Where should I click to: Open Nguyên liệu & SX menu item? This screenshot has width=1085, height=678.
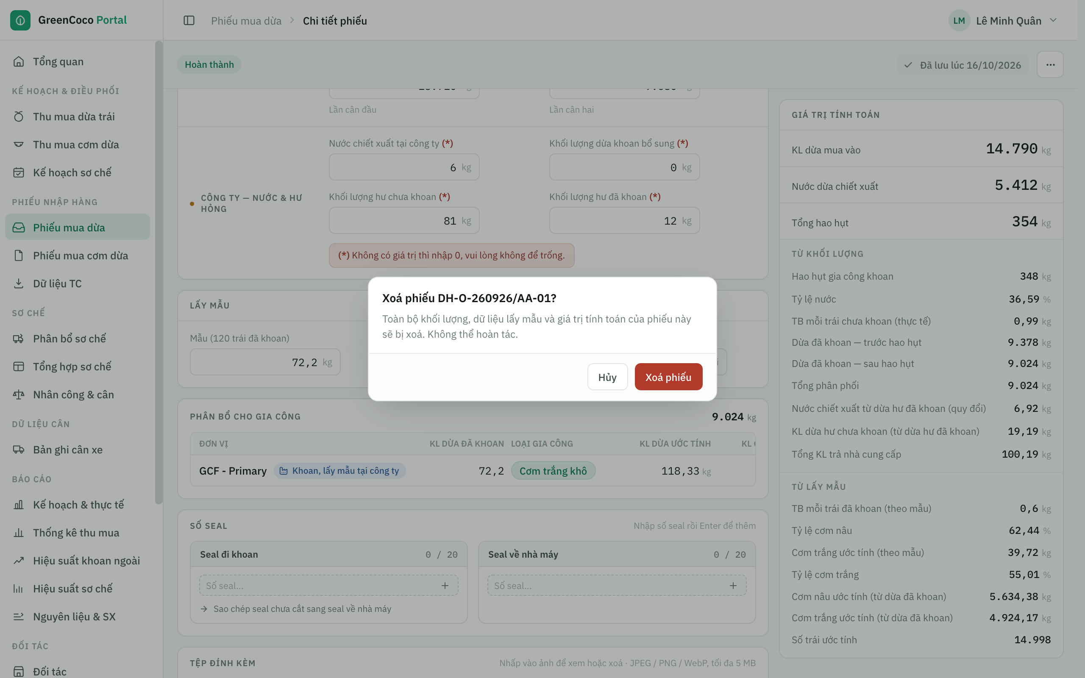(x=78, y=617)
